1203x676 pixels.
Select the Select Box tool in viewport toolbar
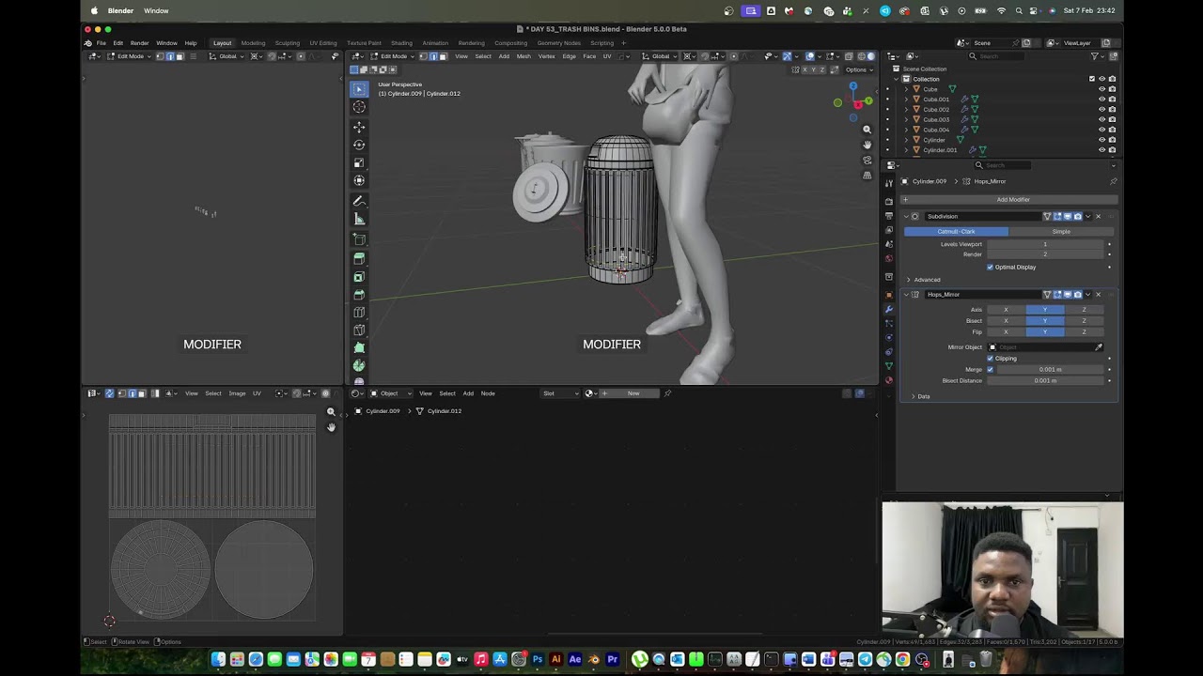(359, 89)
